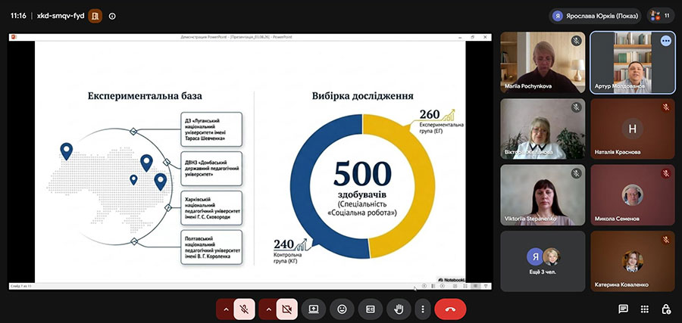Viewport: 682px width, 323px height.
Task: Open the chat panel icon
Action: (x=624, y=309)
